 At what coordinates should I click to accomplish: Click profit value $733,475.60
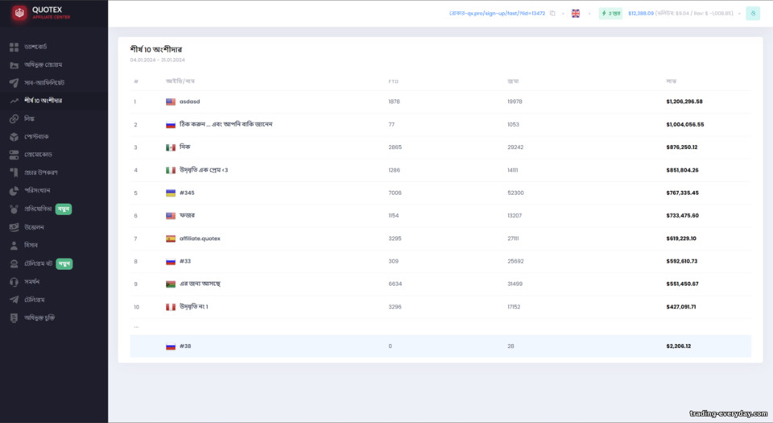(682, 215)
